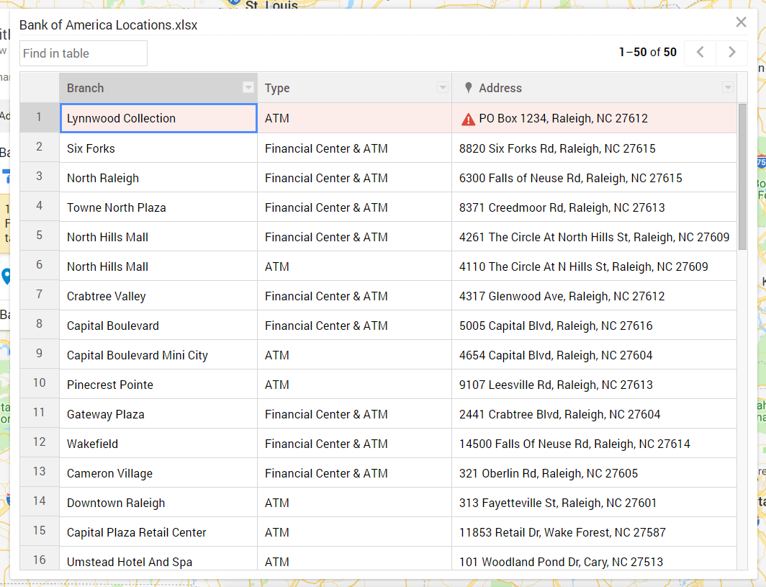Click the 4261 The Circle address cell
Screen dimensions: 766x587
coord(594,237)
